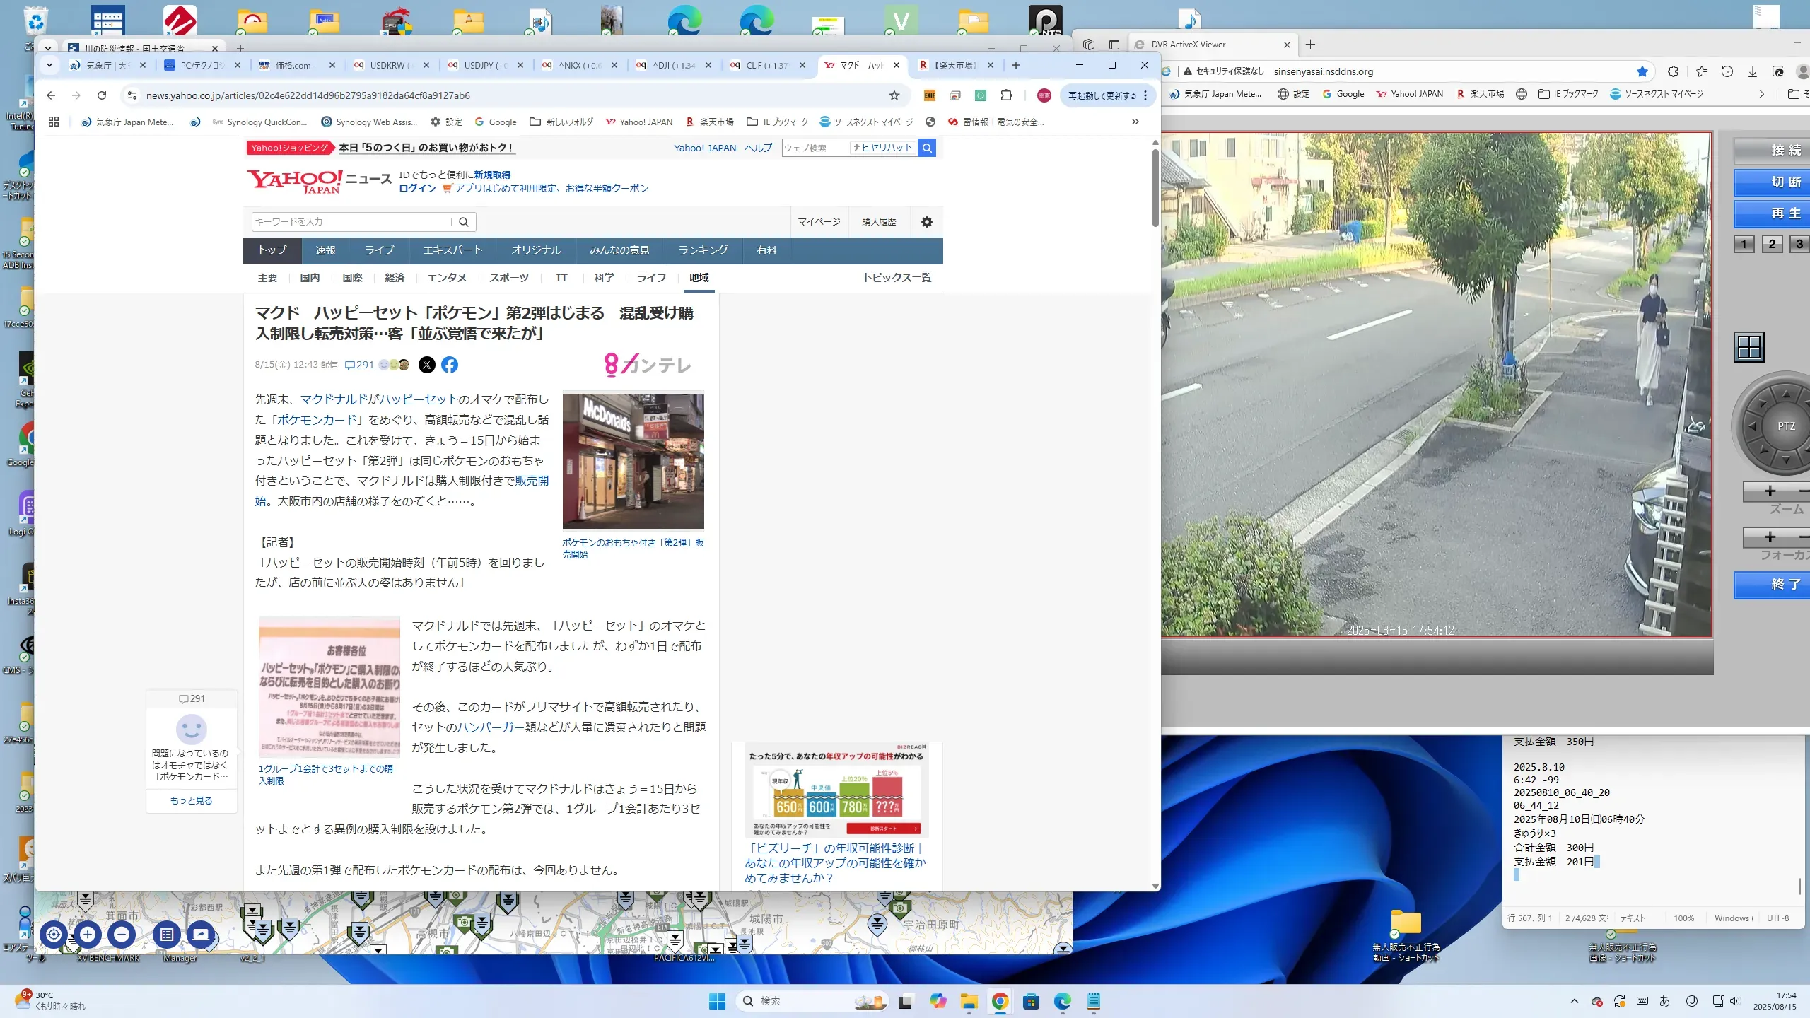The height and width of the screenshot is (1018, 1810).
Task: Select camera channel 1 button
Action: pyautogui.click(x=1744, y=244)
